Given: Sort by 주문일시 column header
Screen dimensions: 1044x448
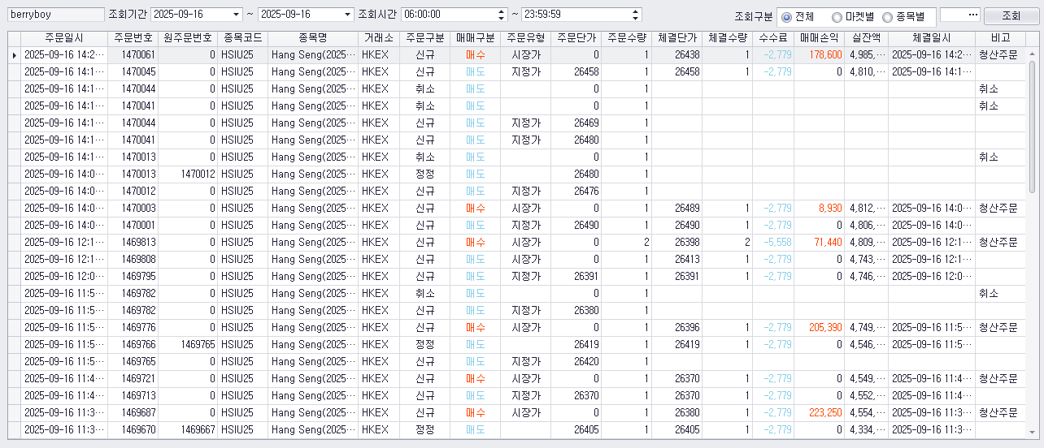Looking at the screenshot, I should pos(64,38).
